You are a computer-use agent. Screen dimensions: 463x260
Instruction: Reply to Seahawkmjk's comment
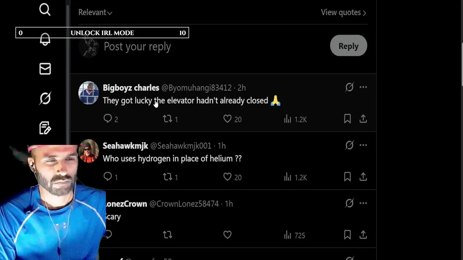point(108,177)
